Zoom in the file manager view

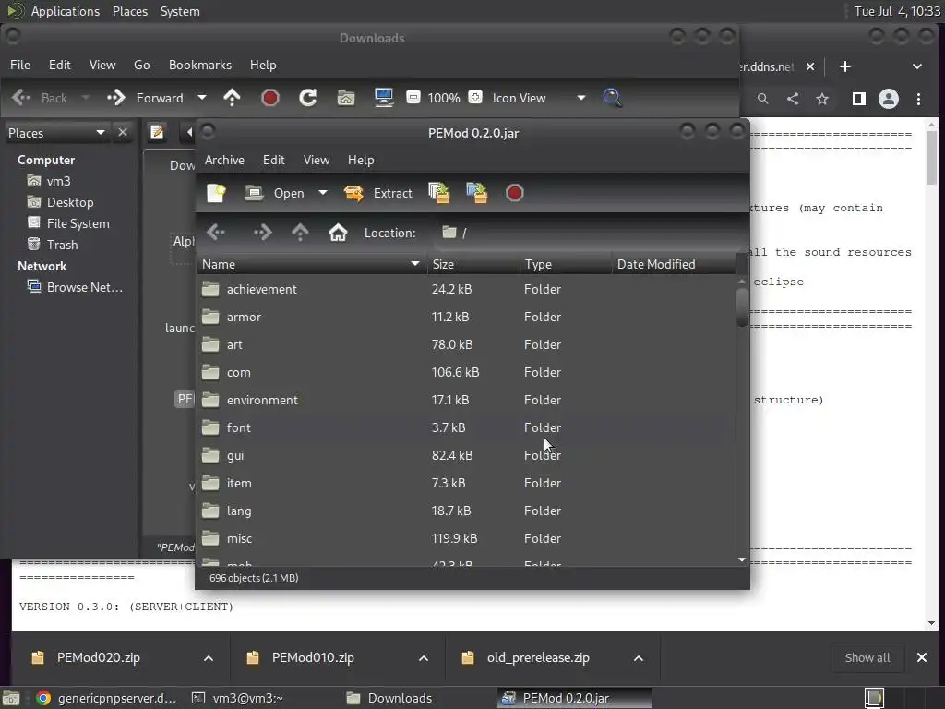coord(475,97)
